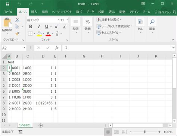Click the fx insert function icon
177x136 pixels.
point(57,48)
